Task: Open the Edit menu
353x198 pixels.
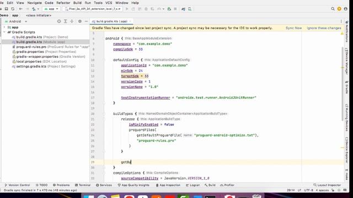Action: coord(10,3)
